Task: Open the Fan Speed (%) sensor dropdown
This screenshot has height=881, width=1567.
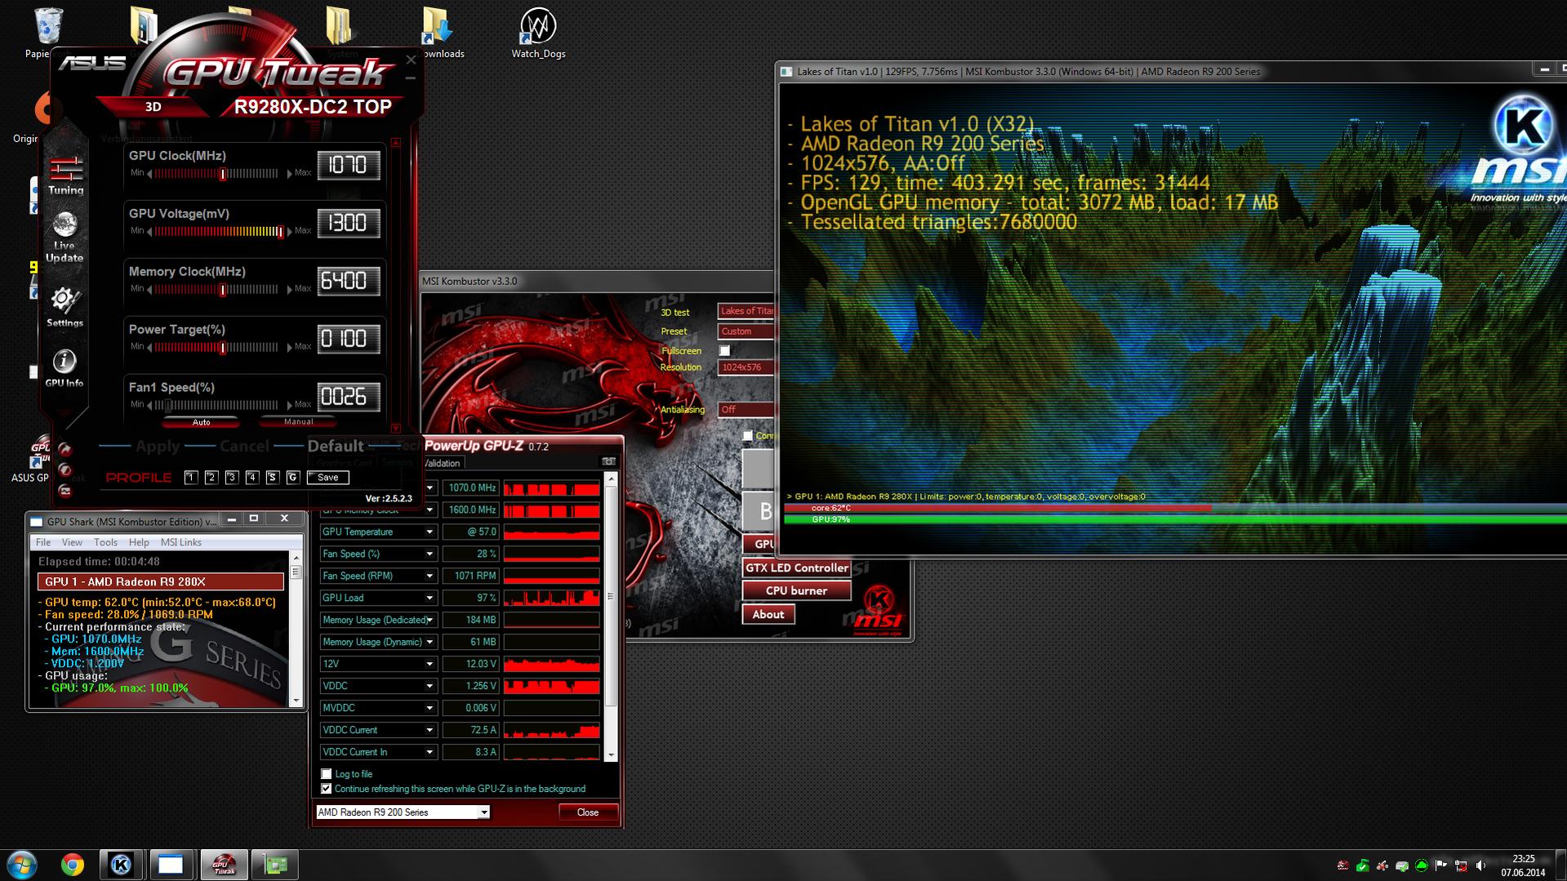Action: (x=430, y=554)
